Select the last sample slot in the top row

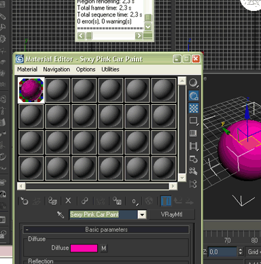tap(164, 90)
